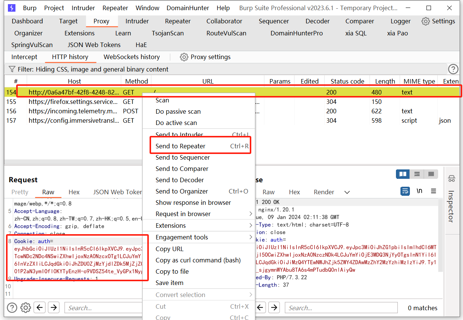Click the request Search input field

click(x=103, y=308)
